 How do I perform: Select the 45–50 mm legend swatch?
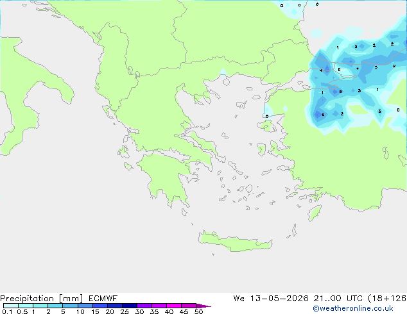click(189, 306)
